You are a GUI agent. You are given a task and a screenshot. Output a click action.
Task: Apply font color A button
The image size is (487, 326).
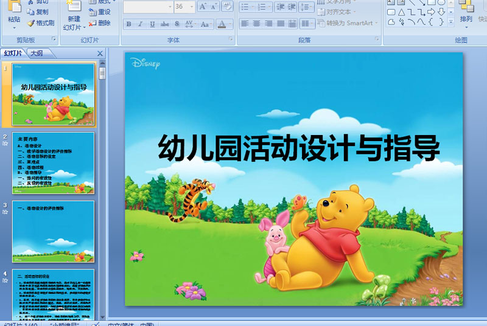(x=222, y=24)
